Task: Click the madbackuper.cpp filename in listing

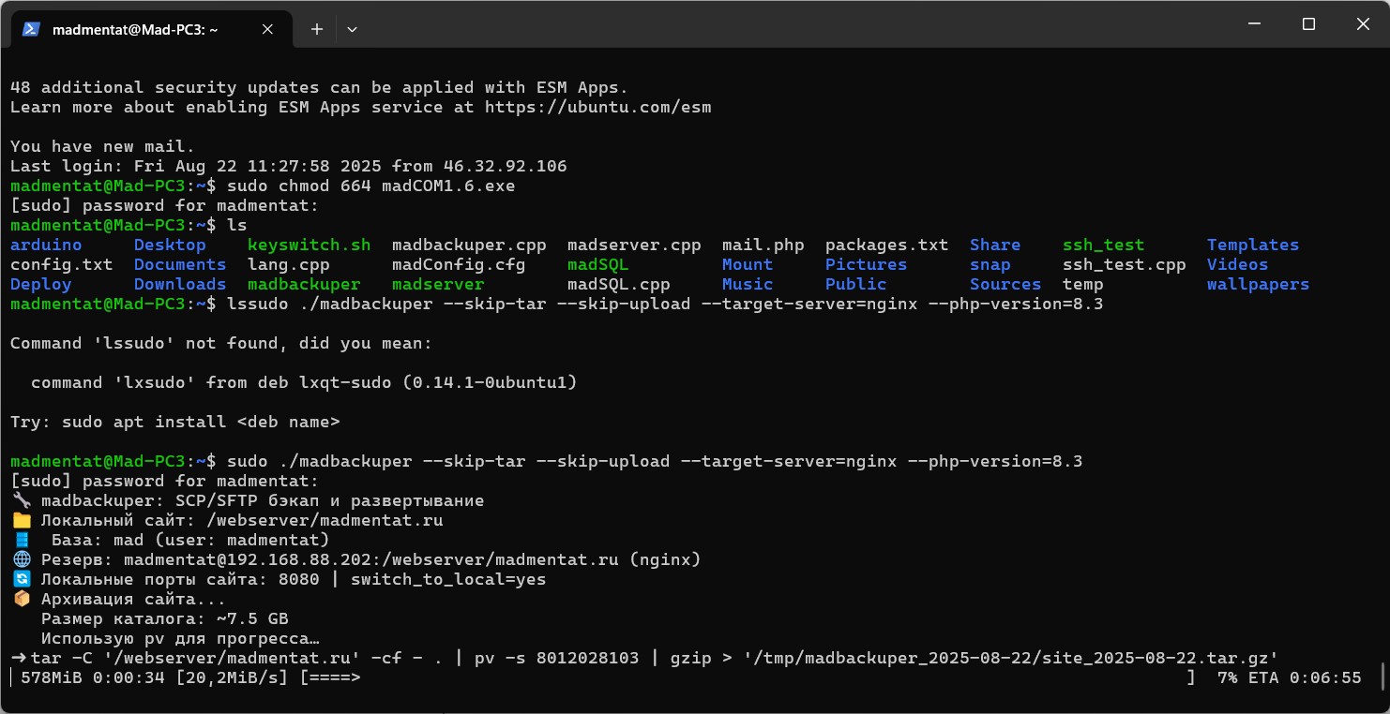Action: pyautogui.click(x=469, y=245)
